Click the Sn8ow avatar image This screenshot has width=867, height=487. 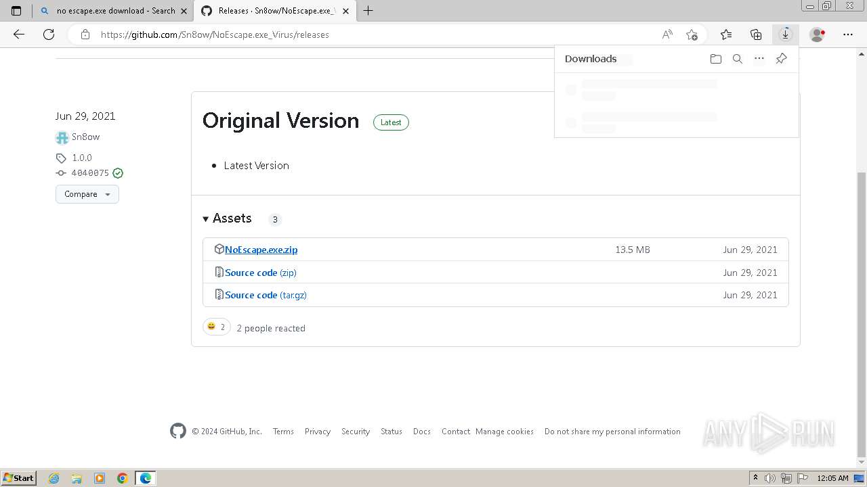tap(62, 137)
